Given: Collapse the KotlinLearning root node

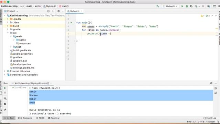Looking at the screenshot, I should pos(4,15).
